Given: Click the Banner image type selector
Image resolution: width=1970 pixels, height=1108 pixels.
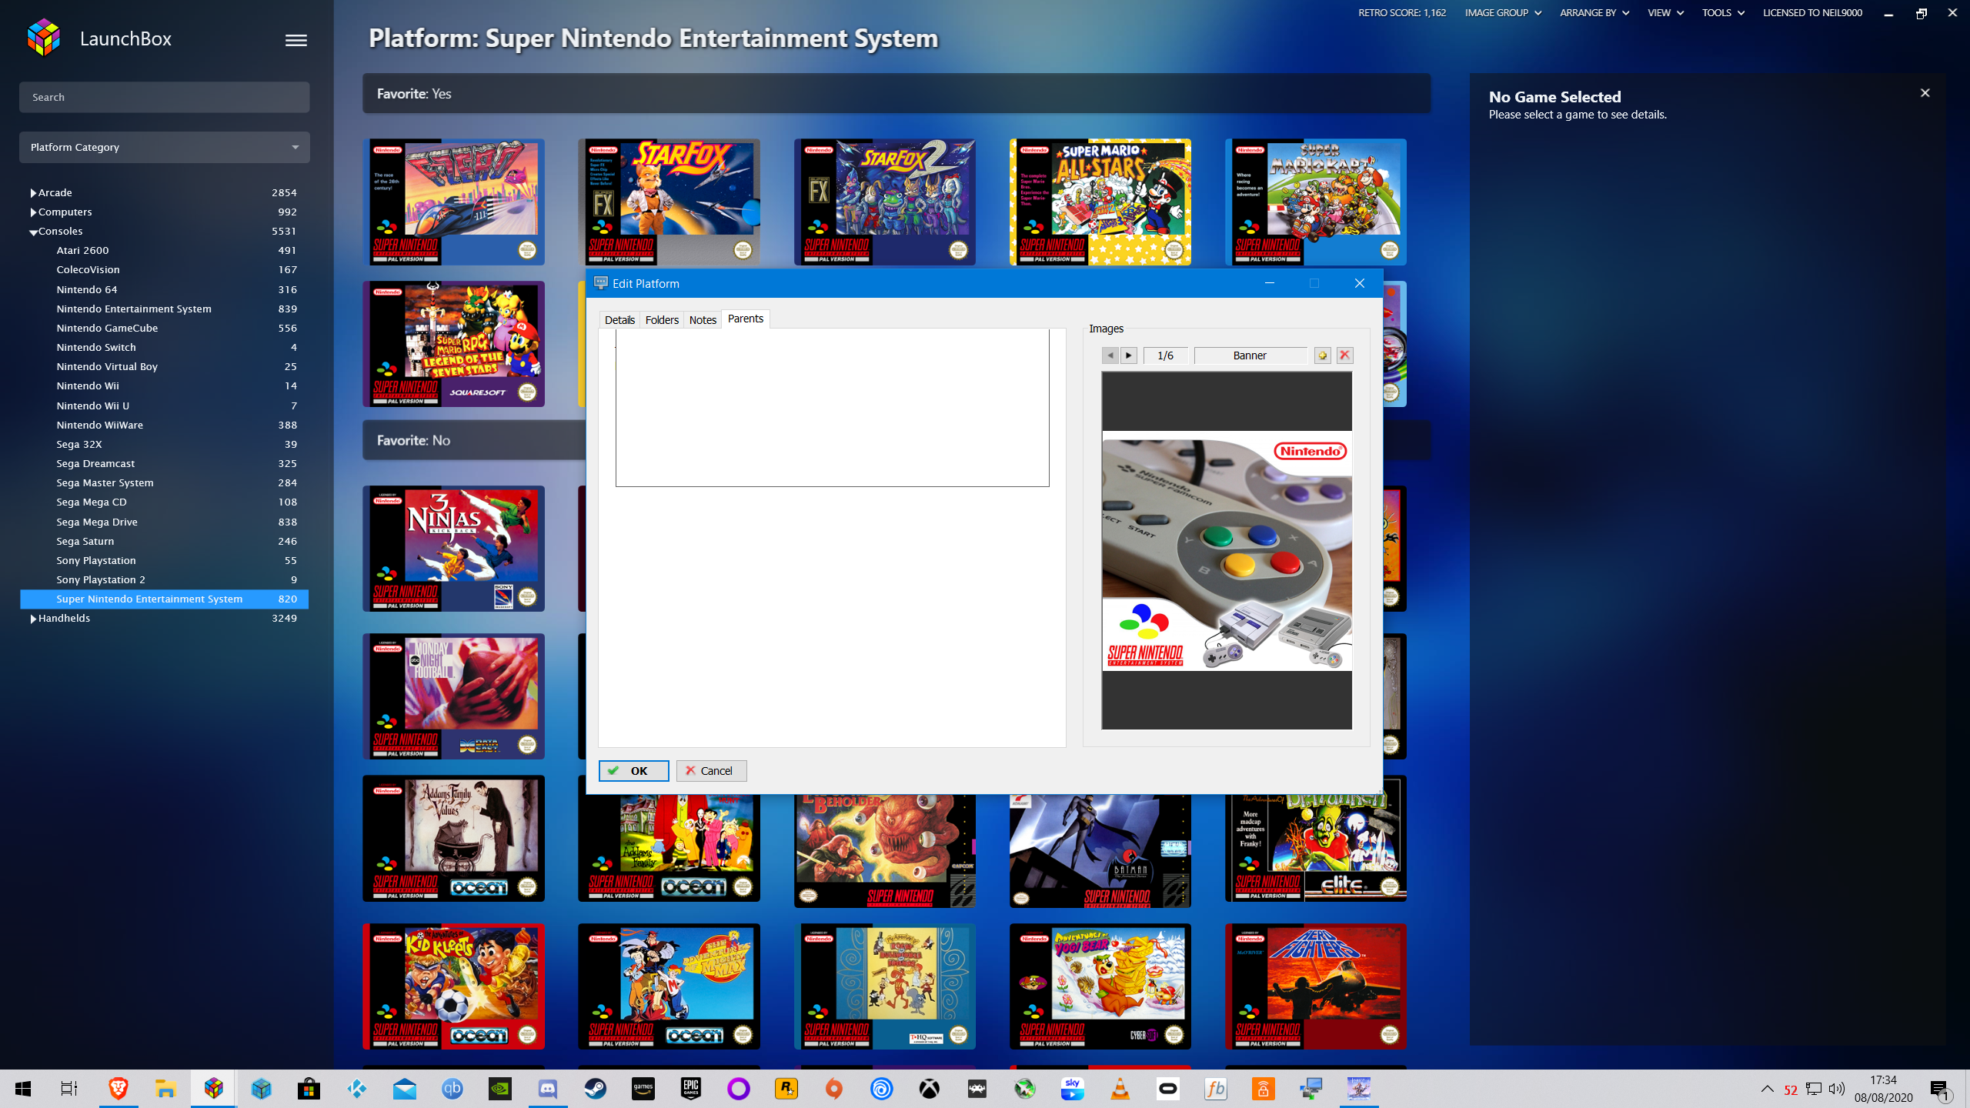Looking at the screenshot, I should [1250, 355].
